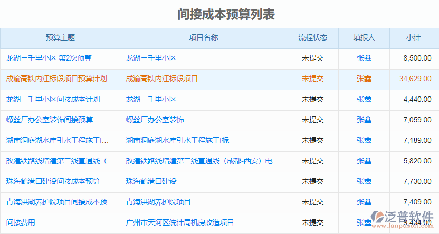Click the 流程状态 column header
The width and height of the screenshot is (439, 234).
[x=312, y=37]
